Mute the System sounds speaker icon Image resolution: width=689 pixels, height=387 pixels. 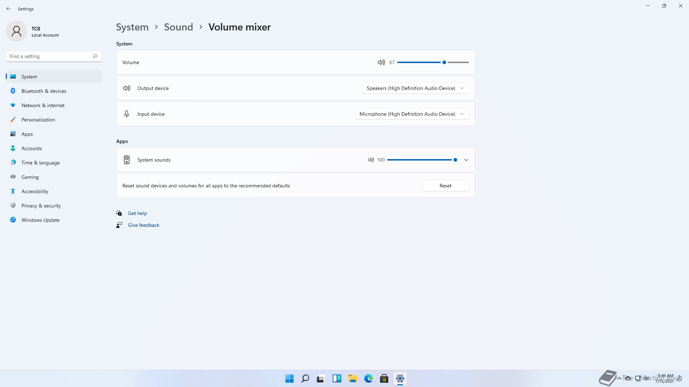[x=371, y=160]
